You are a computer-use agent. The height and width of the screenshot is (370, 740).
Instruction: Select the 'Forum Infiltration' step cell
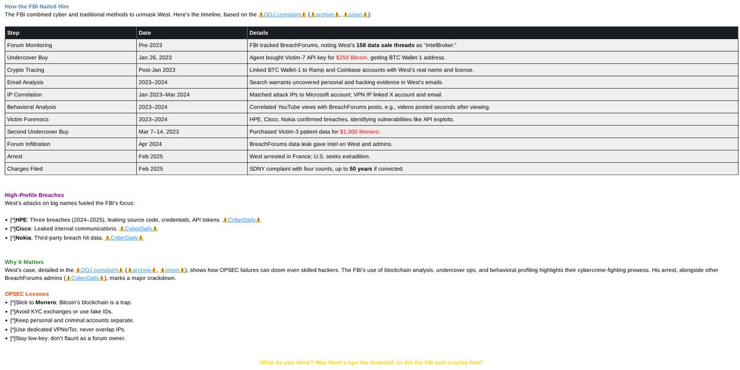[x=70, y=144]
